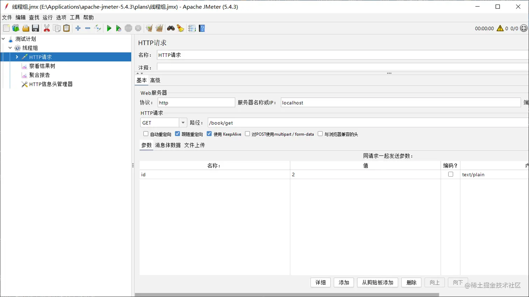The width and height of the screenshot is (529, 297).
Task: Click the Copy toolbar icon
Action: [57, 28]
